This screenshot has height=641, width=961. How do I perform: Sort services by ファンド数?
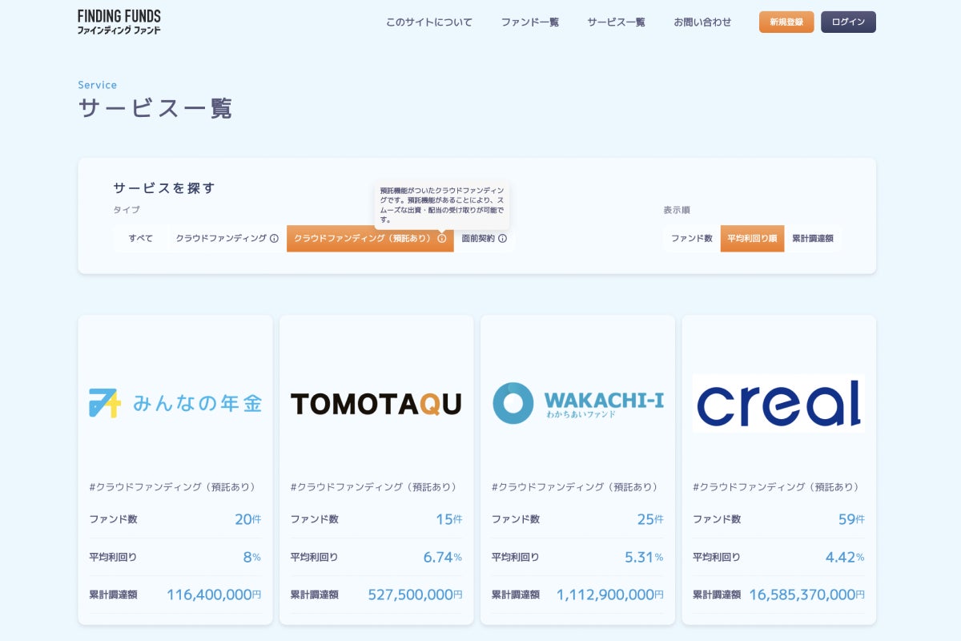click(x=692, y=239)
